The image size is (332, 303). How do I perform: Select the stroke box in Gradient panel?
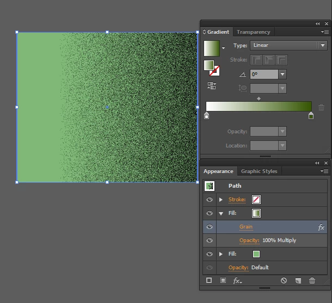pyautogui.click(x=215, y=71)
